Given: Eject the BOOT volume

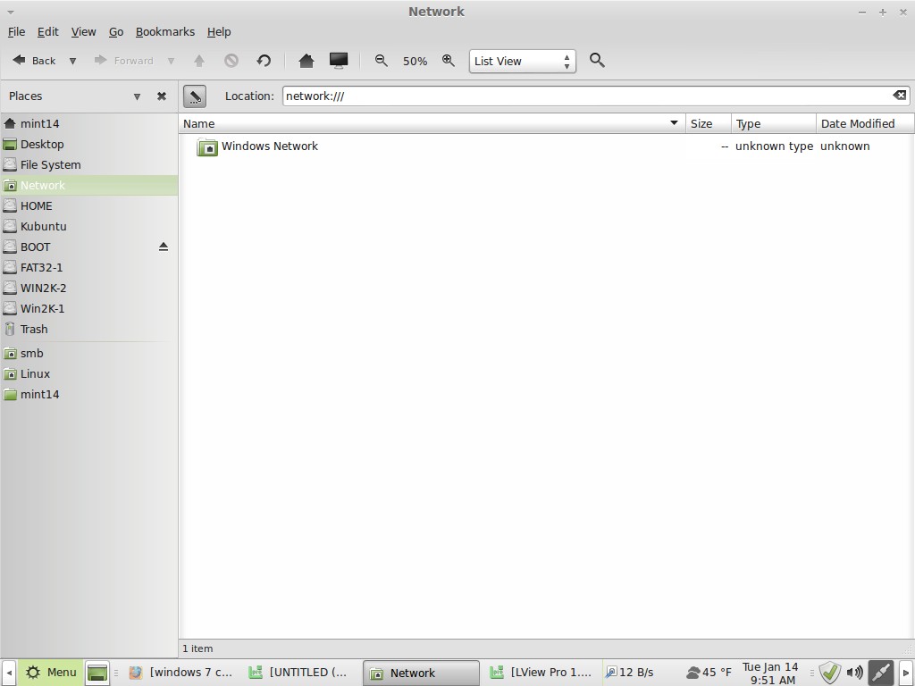Looking at the screenshot, I should tap(164, 247).
